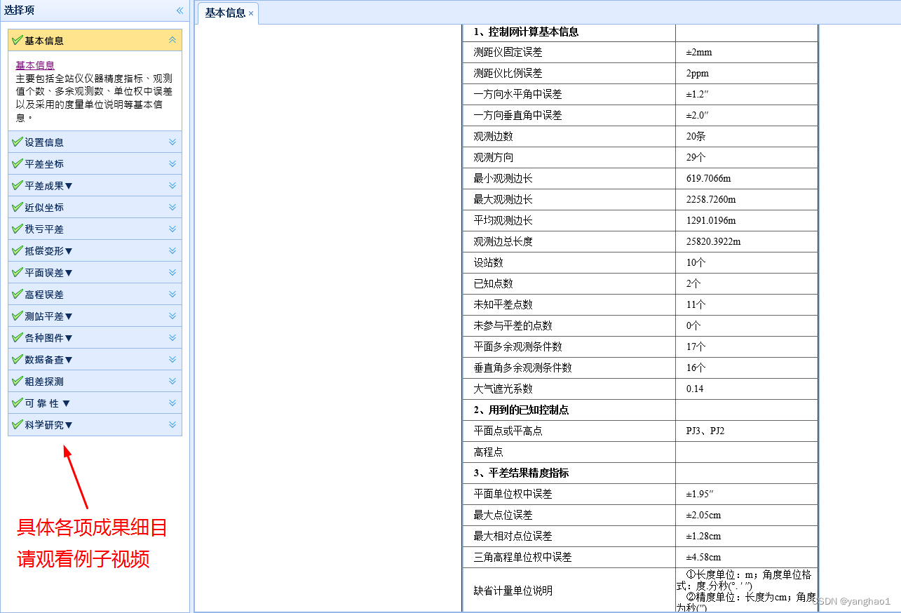901x613 pixels.
Task: Click the green check beside 平面误差
Action: tap(18, 272)
